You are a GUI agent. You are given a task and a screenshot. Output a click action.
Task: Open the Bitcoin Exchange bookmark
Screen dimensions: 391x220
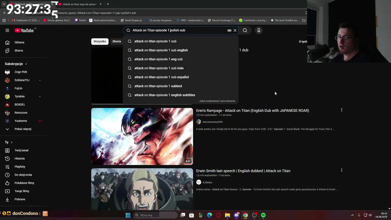pyautogui.click(x=221, y=20)
